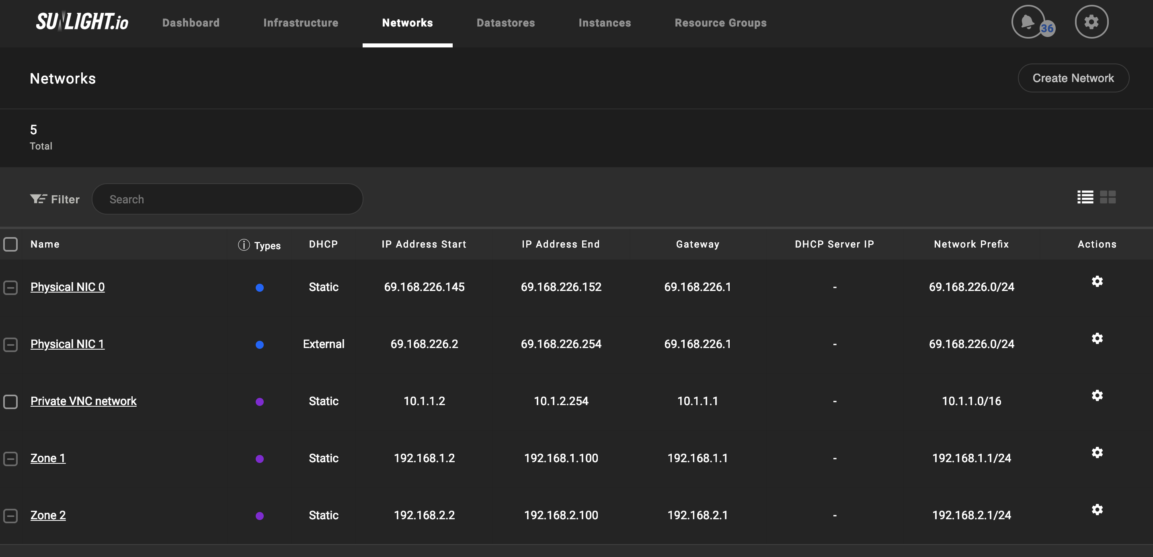
Task: Open the notifications bell icon
Action: pos(1028,21)
